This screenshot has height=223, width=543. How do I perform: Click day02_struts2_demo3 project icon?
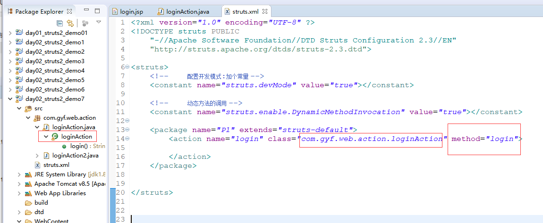coord(19,61)
